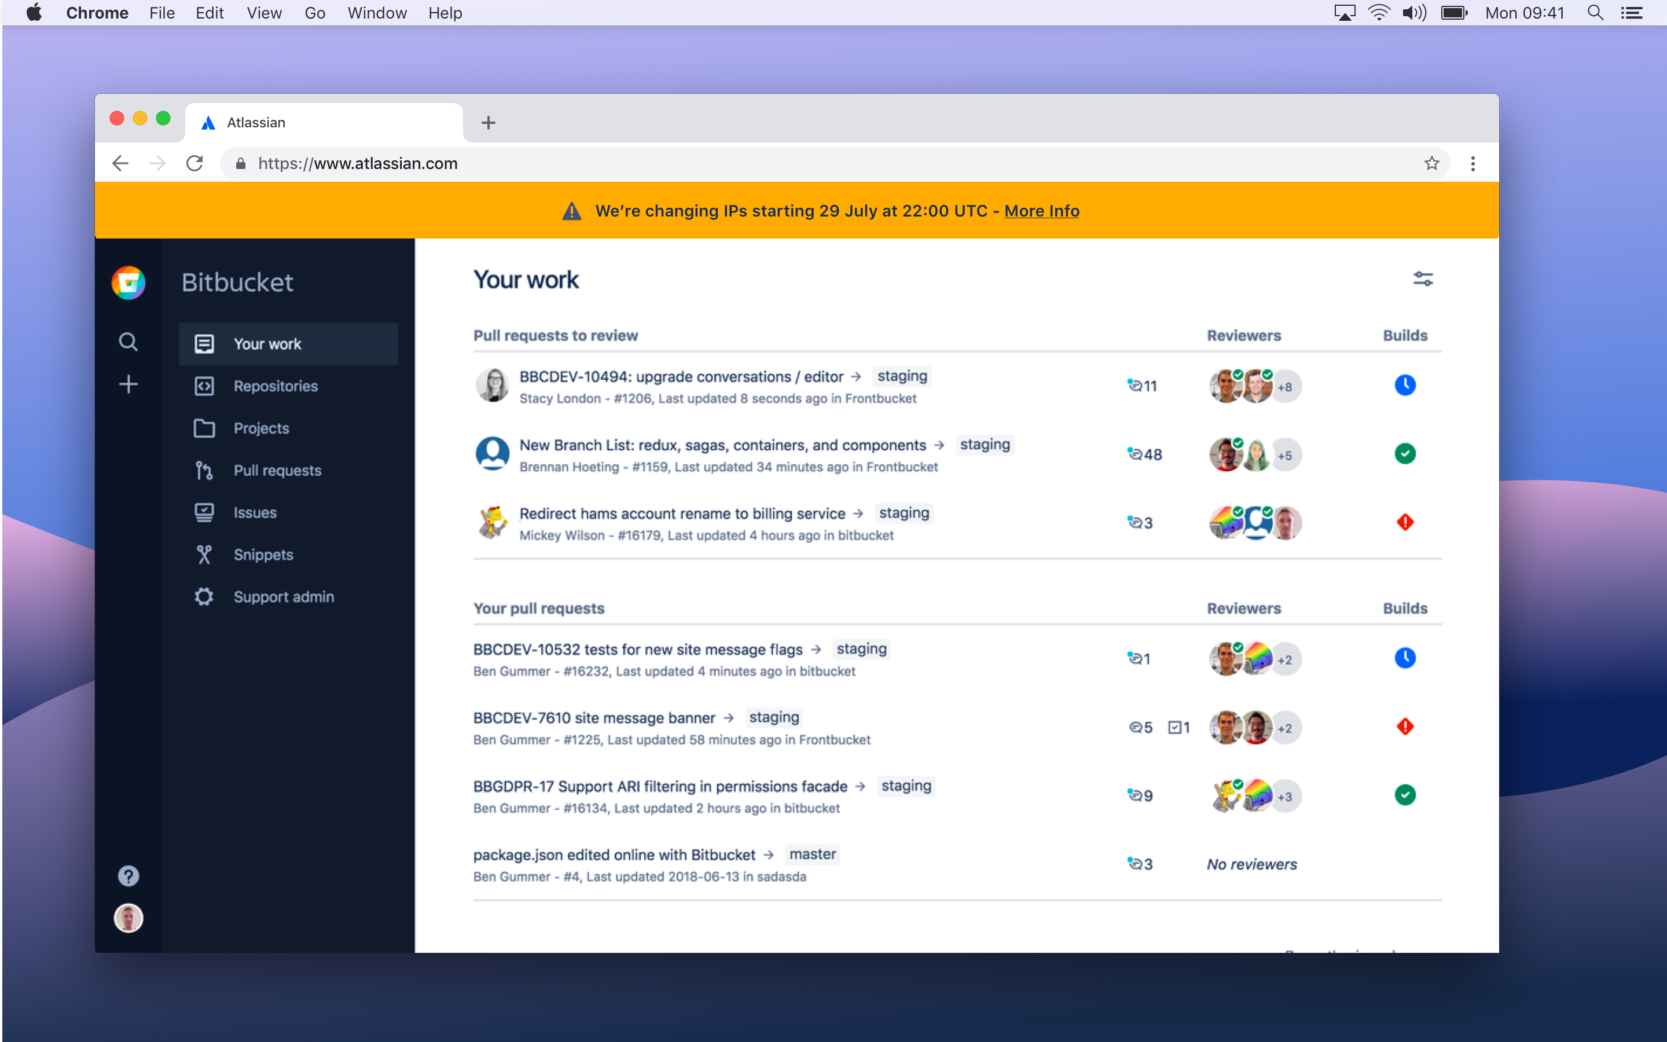
Task: Click the successful build check for New Branch List
Action: (x=1405, y=453)
